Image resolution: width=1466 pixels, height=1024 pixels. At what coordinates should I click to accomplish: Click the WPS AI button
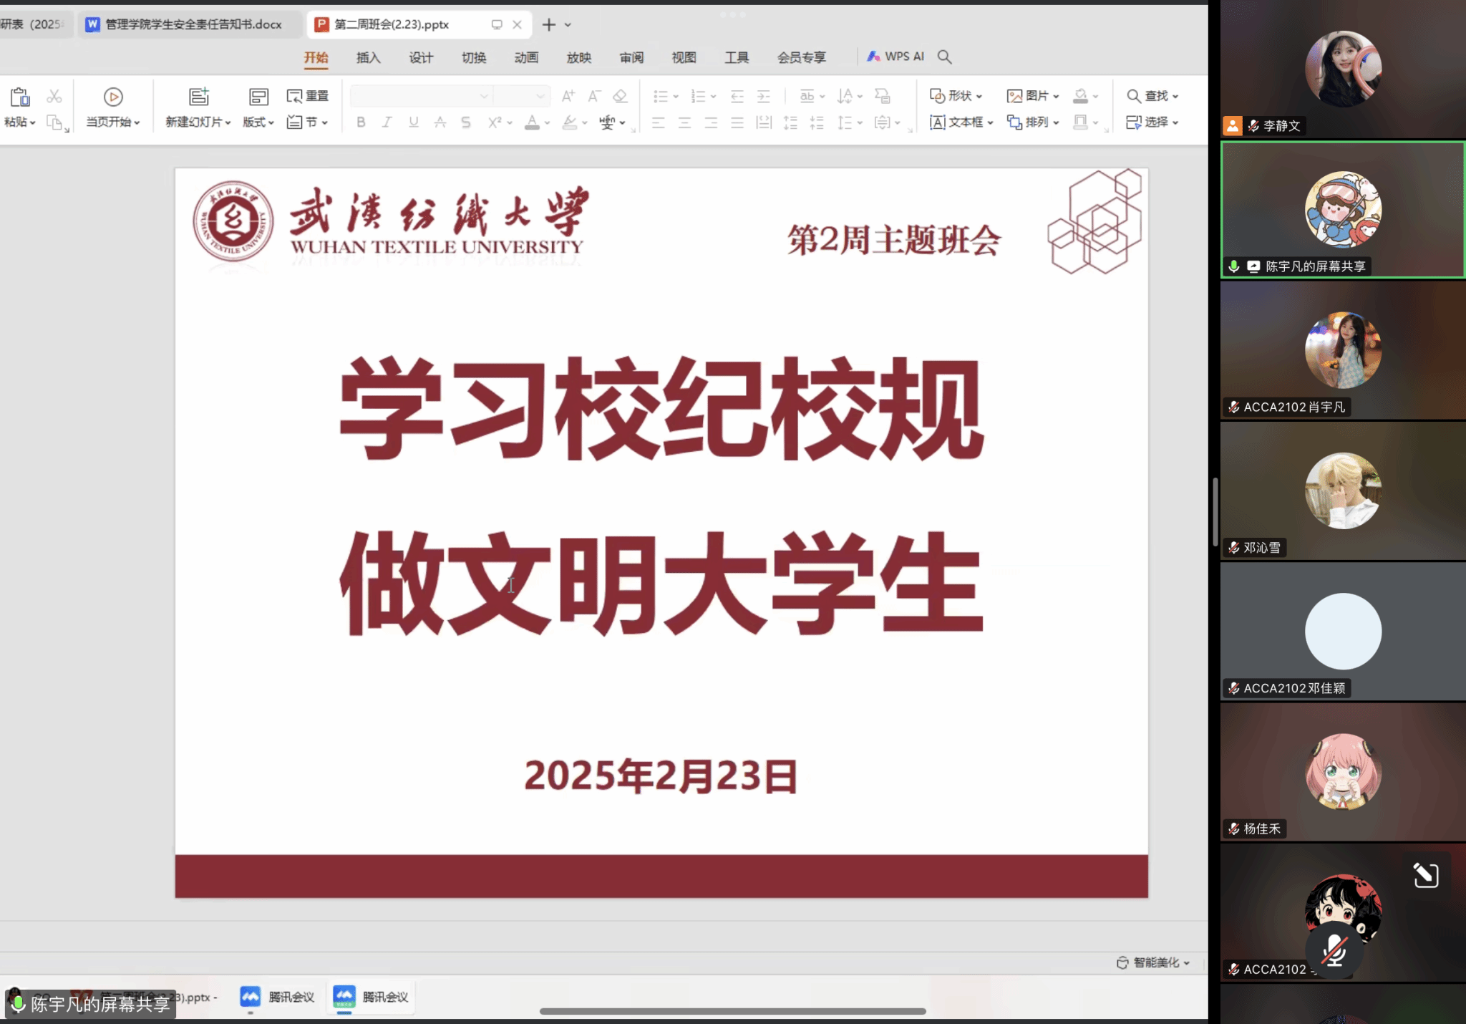[895, 57]
